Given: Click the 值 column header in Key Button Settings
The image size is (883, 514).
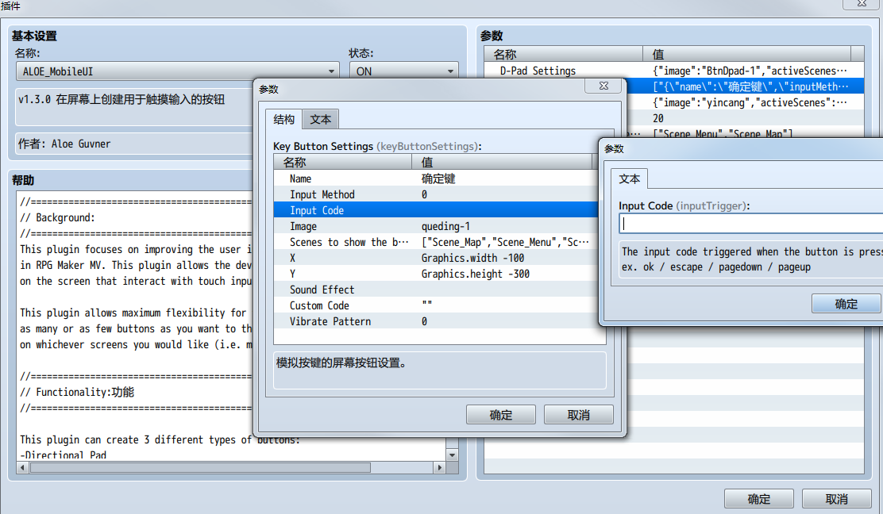Looking at the screenshot, I should point(502,162).
